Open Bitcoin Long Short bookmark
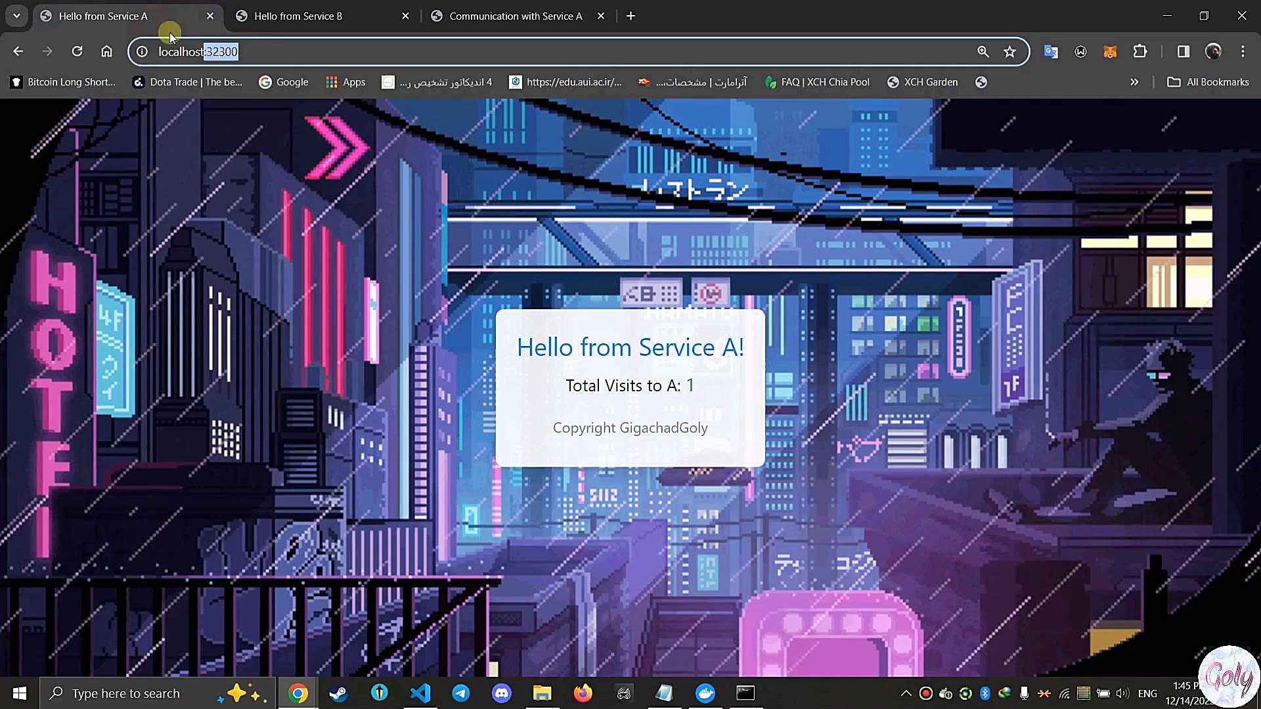This screenshot has height=709, width=1261. [x=64, y=82]
